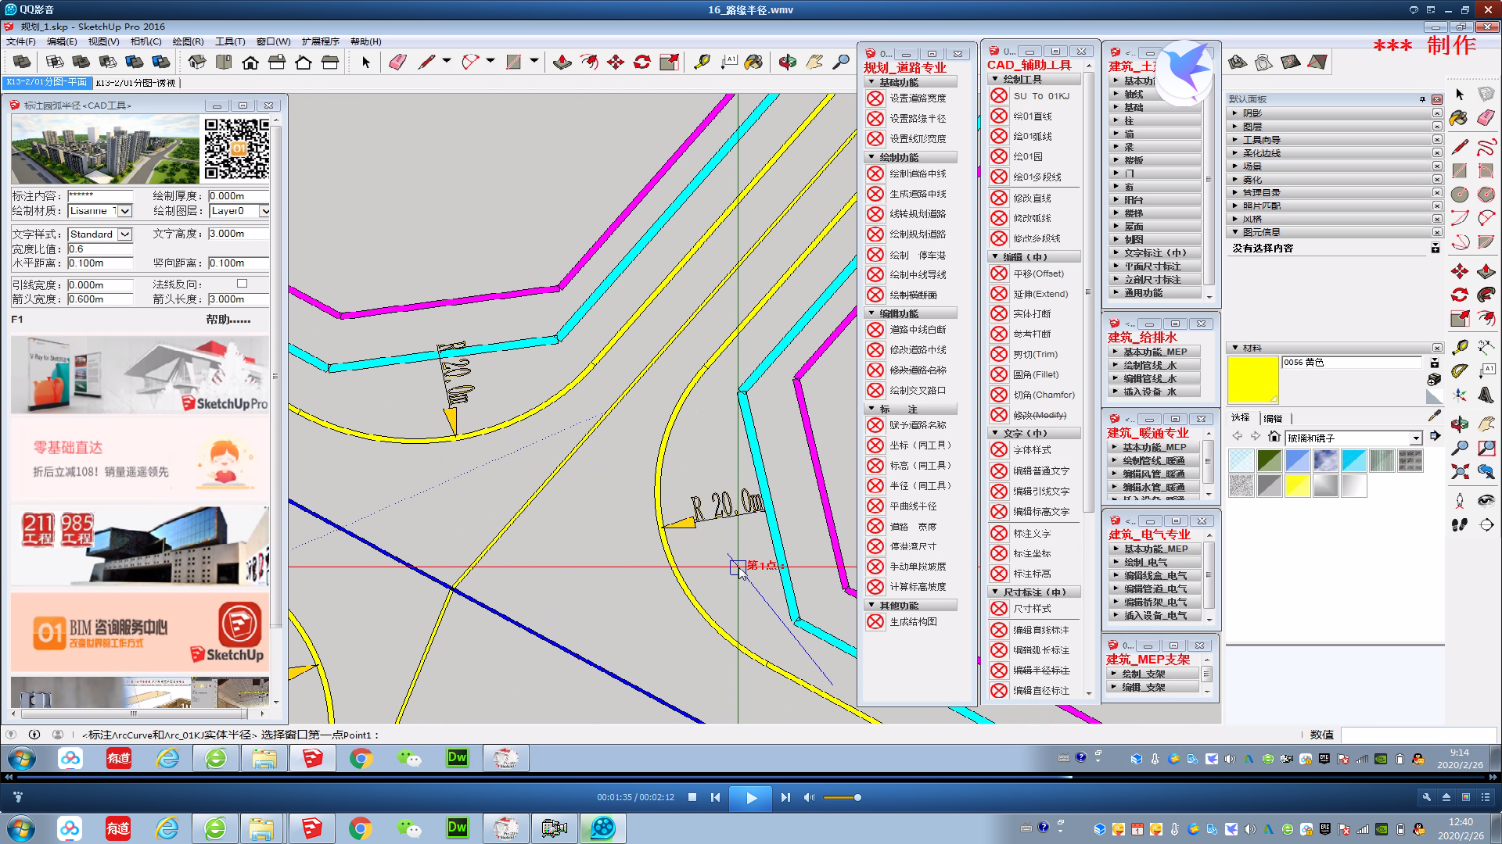Image resolution: width=1502 pixels, height=844 pixels.
Task: Choose the Pencil line tool in top toolbar
Action: coord(426,63)
